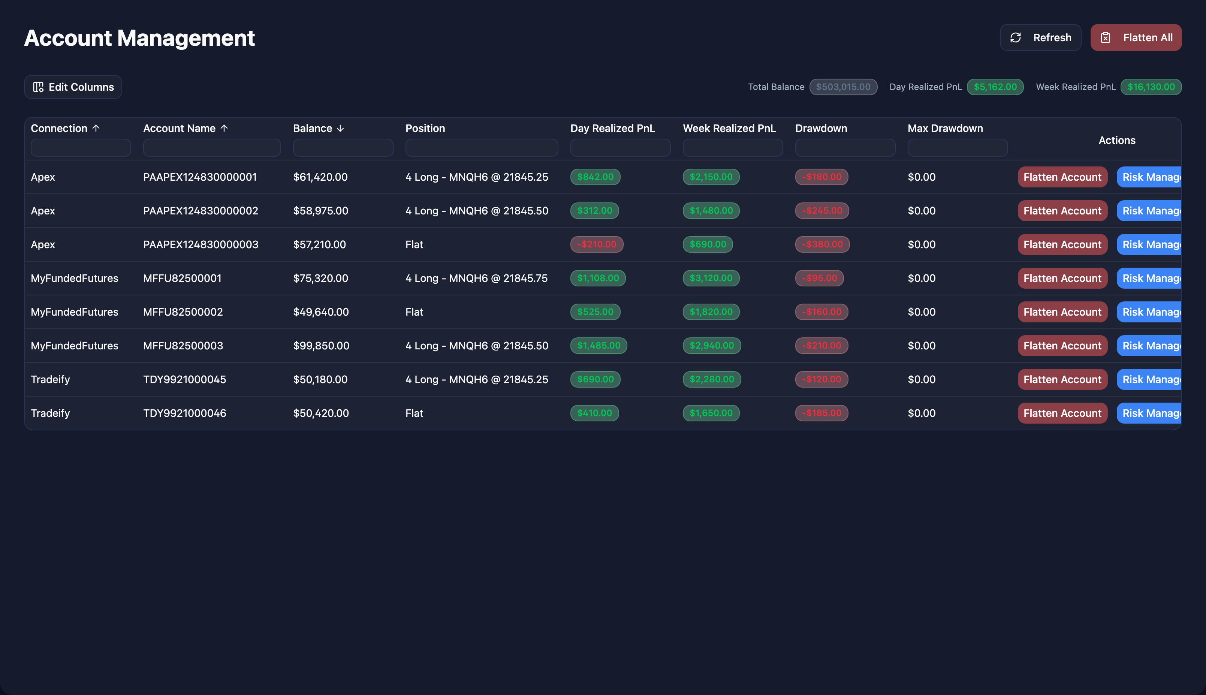Focus the Week Realized PnL filter field
Screen dimensions: 1206x695
pos(733,147)
